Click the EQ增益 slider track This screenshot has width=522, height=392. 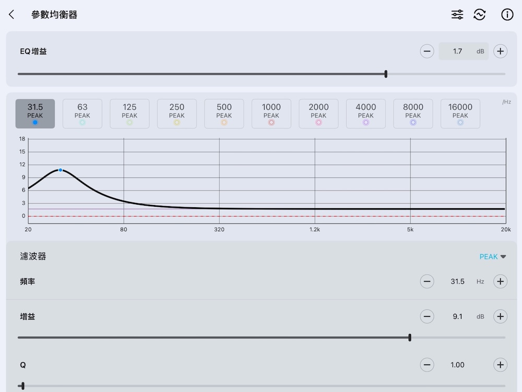click(261, 74)
